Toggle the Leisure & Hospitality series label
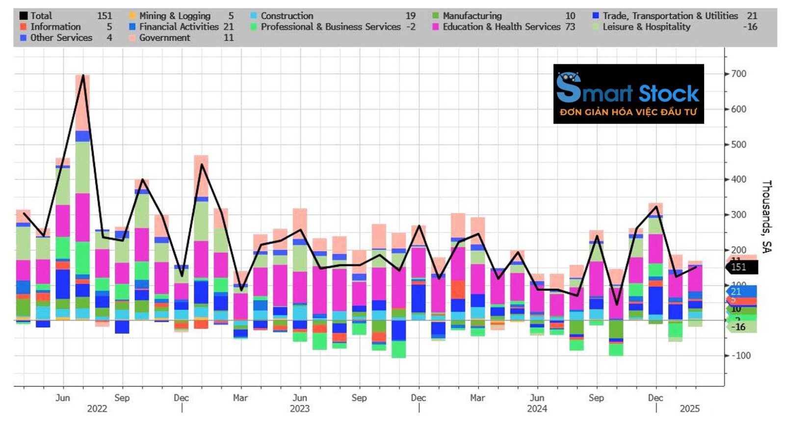The height and width of the screenshot is (425, 785). pos(646,27)
